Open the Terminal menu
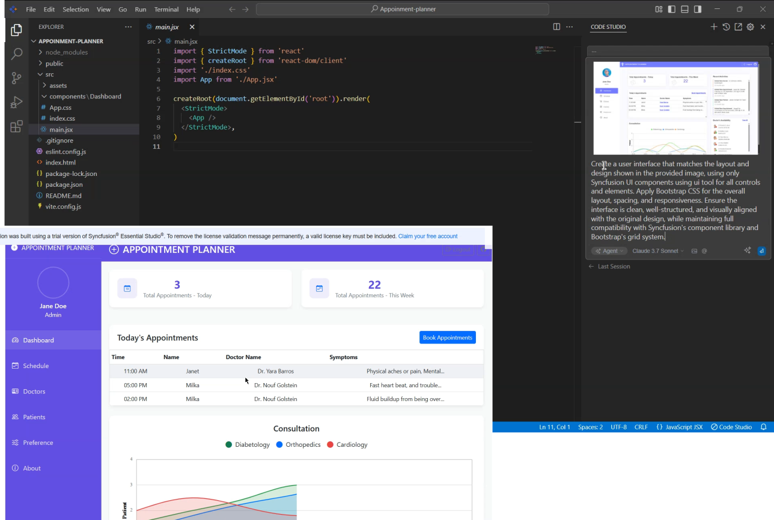The image size is (774, 520). tap(166, 10)
